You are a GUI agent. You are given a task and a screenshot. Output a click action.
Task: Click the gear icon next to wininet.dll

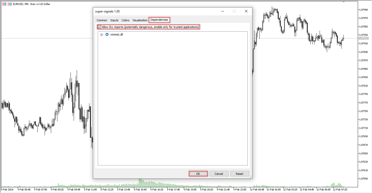107,35
